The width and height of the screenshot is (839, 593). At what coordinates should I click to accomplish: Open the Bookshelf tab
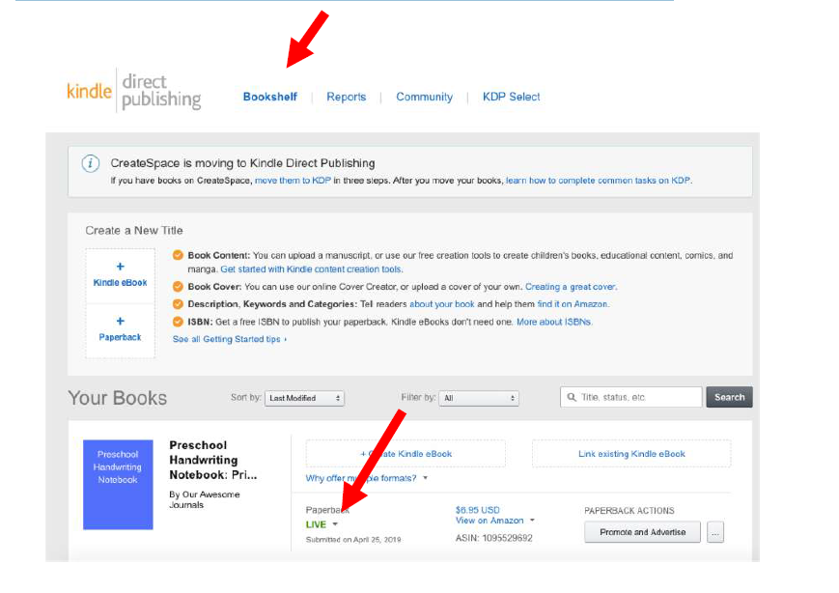coord(269,97)
